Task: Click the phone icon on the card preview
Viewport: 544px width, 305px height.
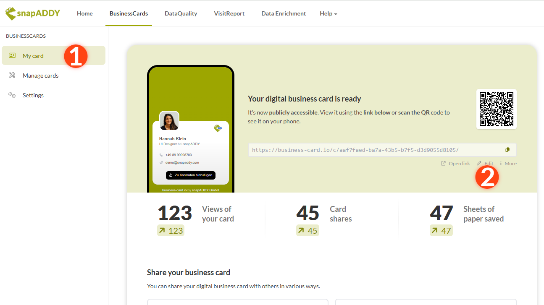Action: click(x=161, y=155)
